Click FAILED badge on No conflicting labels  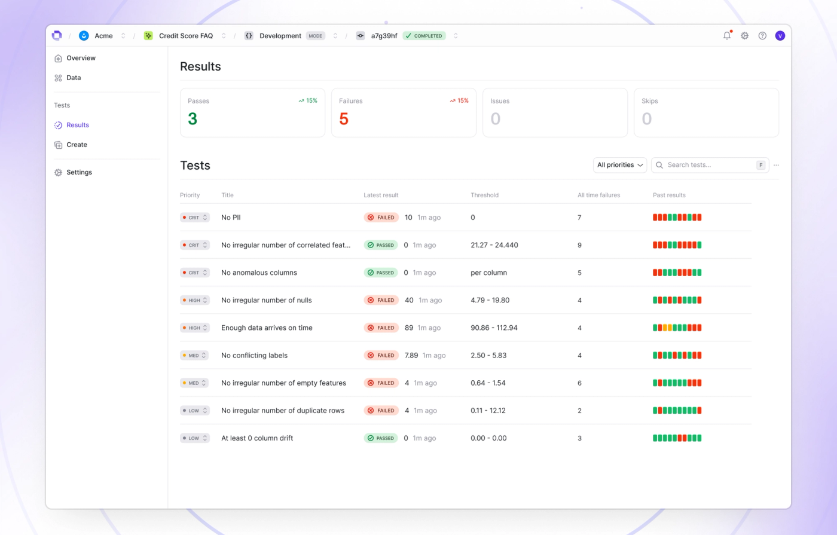[x=381, y=355]
